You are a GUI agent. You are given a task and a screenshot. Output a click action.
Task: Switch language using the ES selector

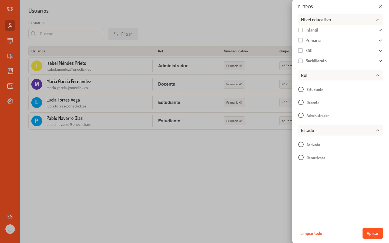(x=10, y=217)
